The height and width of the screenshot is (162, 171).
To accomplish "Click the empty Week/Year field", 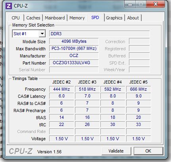I will [139, 70].
